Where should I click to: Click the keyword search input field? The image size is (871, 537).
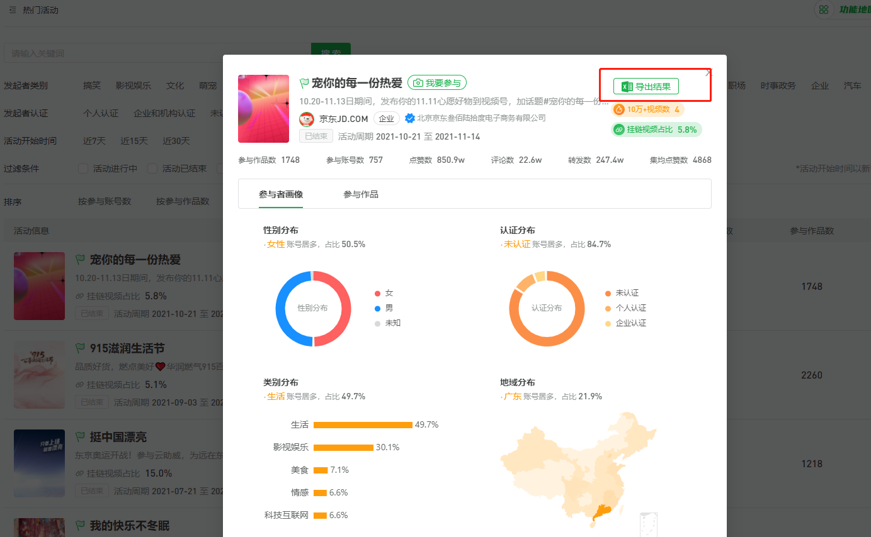tap(157, 53)
